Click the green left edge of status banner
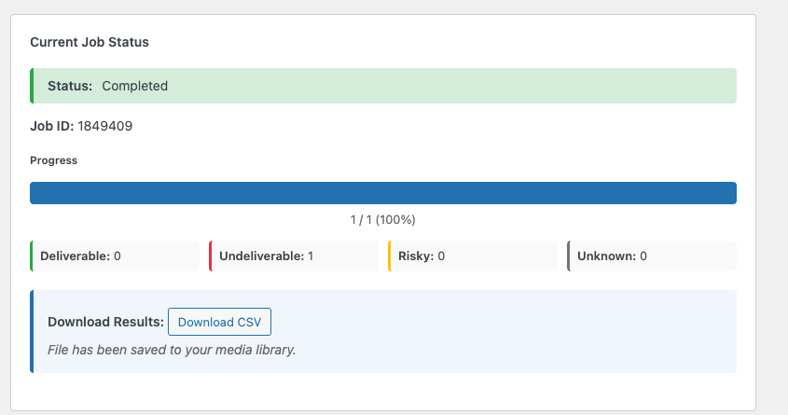The height and width of the screenshot is (415, 788). pos(32,86)
